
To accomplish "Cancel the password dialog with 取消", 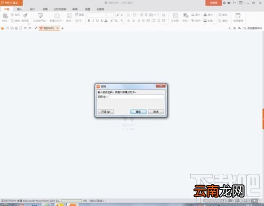I will point(156,112).
